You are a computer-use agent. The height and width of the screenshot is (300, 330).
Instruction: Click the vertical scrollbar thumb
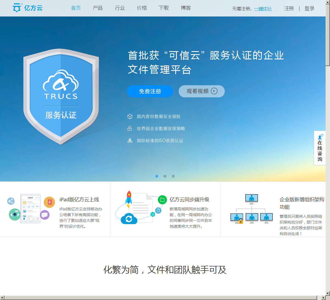coord(328,35)
